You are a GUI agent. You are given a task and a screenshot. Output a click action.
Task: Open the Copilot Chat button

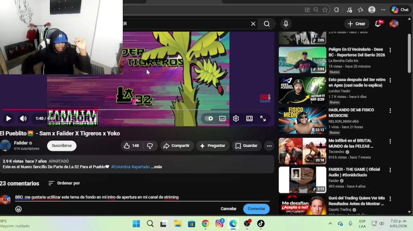(400, 10)
